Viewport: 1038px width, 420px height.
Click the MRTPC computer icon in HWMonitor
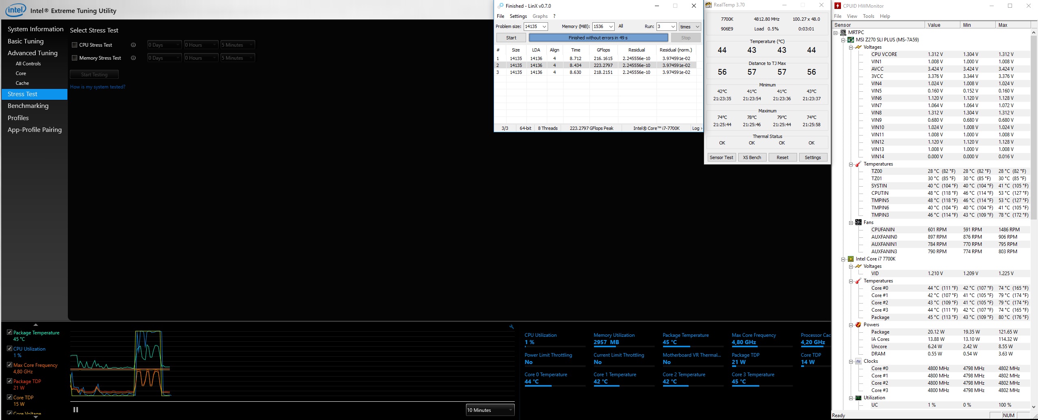(x=843, y=32)
